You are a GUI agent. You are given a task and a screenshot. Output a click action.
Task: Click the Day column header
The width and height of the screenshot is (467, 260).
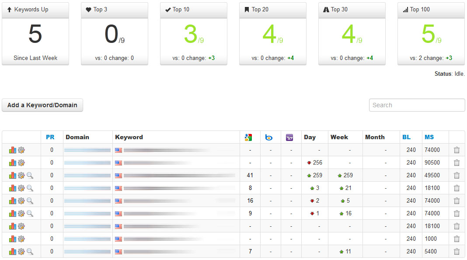pyautogui.click(x=310, y=137)
